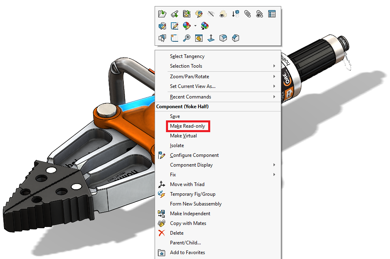Activate the Zoom to Selection tool
The width and height of the screenshot is (390, 259).
pyautogui.click(x=186, y=38)
